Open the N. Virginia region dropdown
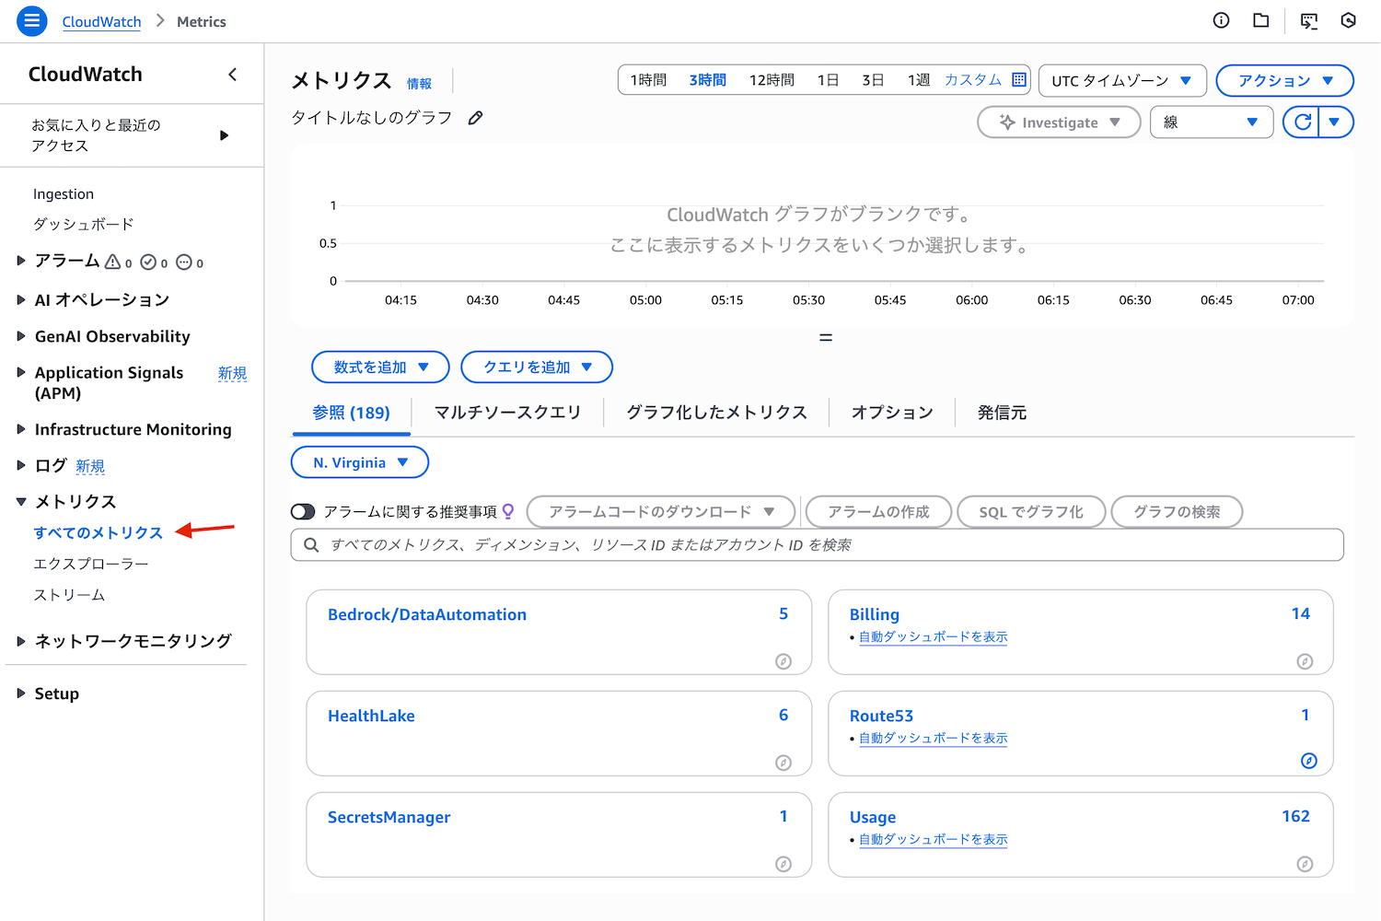The height and width of the screenshot is (921, 1381). click(360, 462)
